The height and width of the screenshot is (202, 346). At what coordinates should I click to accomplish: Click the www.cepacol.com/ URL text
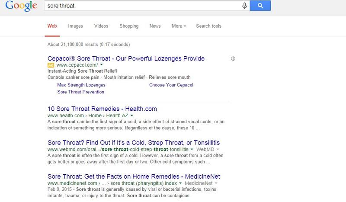77,65
